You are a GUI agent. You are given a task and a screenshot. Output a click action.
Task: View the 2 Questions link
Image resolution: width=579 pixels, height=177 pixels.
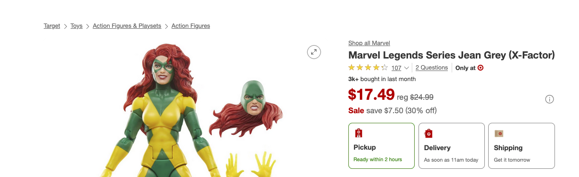pyautogui.click(x=431, y=68)
